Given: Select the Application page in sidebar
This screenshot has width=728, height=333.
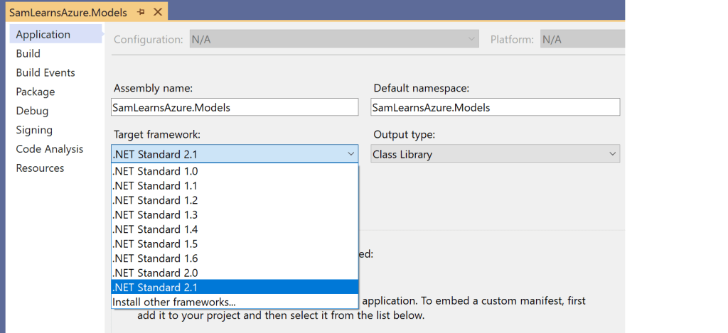Looking at the screenshot, I should [x=43, y=34].
